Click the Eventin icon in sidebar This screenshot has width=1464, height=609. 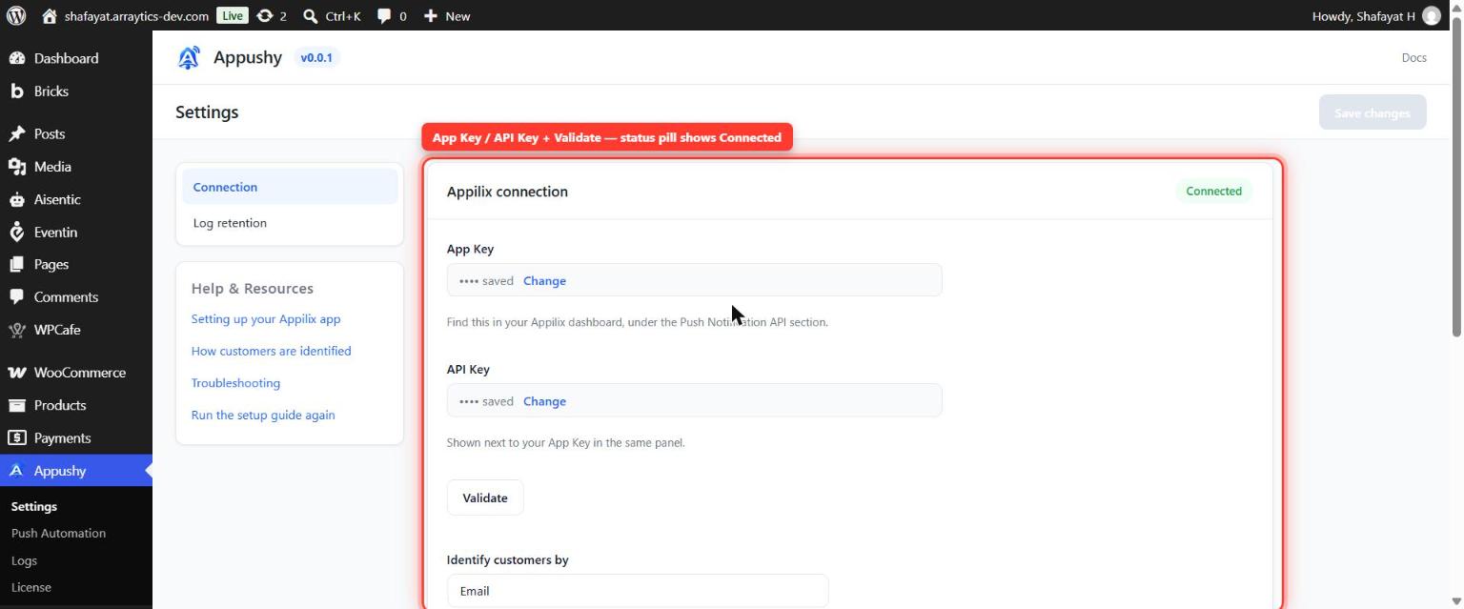[16, 232]
